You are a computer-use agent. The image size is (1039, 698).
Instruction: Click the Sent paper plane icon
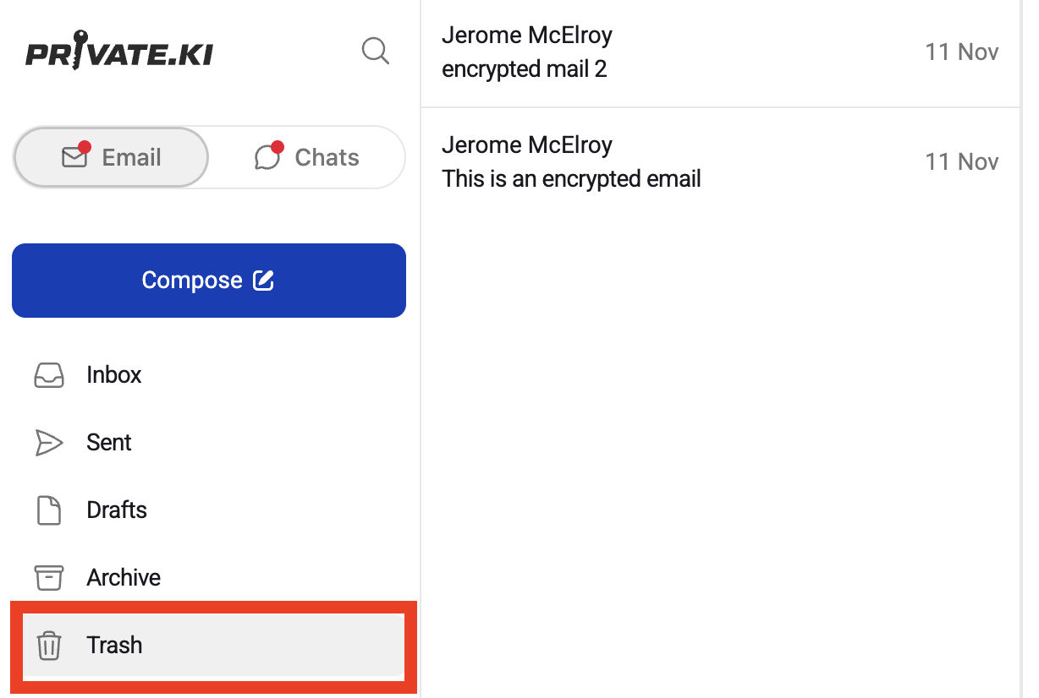point(49,443)
